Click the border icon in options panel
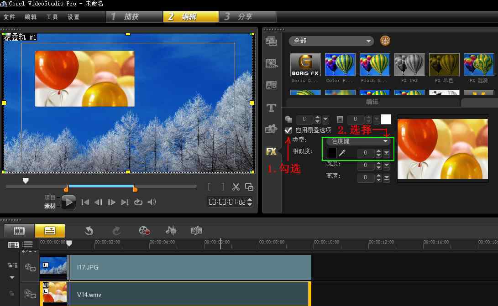 pos(340,119)
